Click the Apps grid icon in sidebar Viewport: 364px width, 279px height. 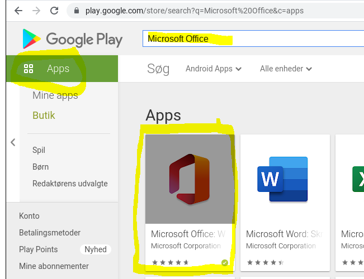point(29,69)
